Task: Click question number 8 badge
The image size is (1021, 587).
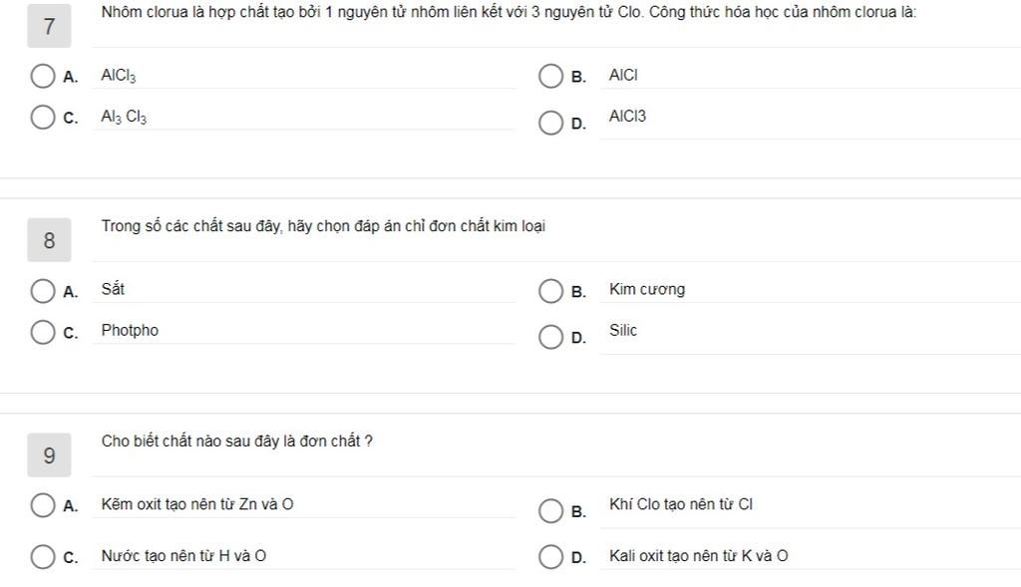Action: pos(49,240)
